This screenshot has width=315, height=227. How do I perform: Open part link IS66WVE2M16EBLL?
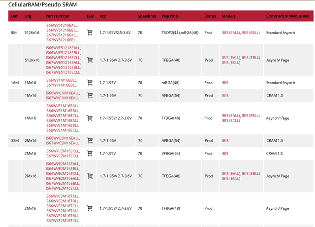coord(63,169)
